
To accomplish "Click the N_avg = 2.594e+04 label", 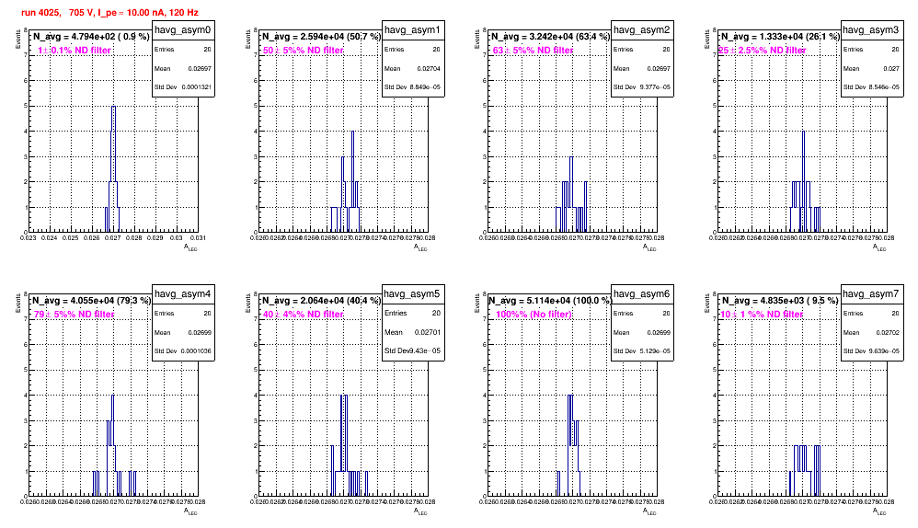I will pos(321,36).
